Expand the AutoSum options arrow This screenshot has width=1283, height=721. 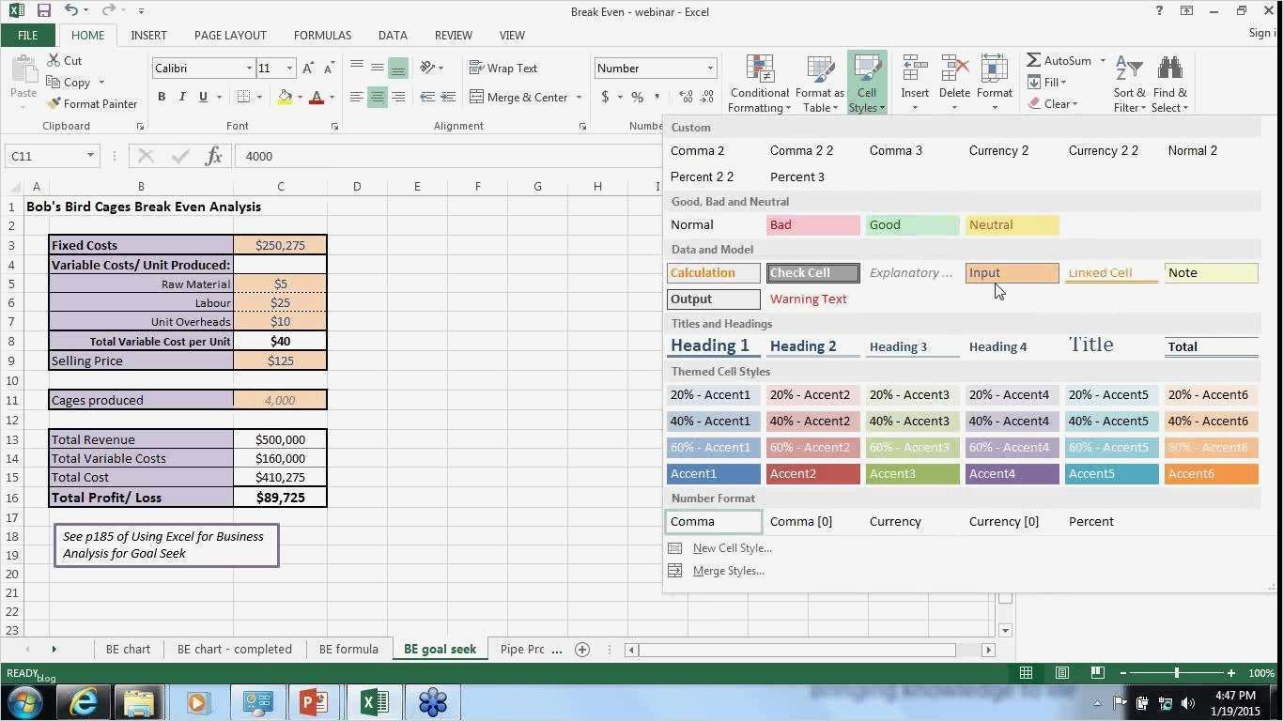pos(1103,60)
